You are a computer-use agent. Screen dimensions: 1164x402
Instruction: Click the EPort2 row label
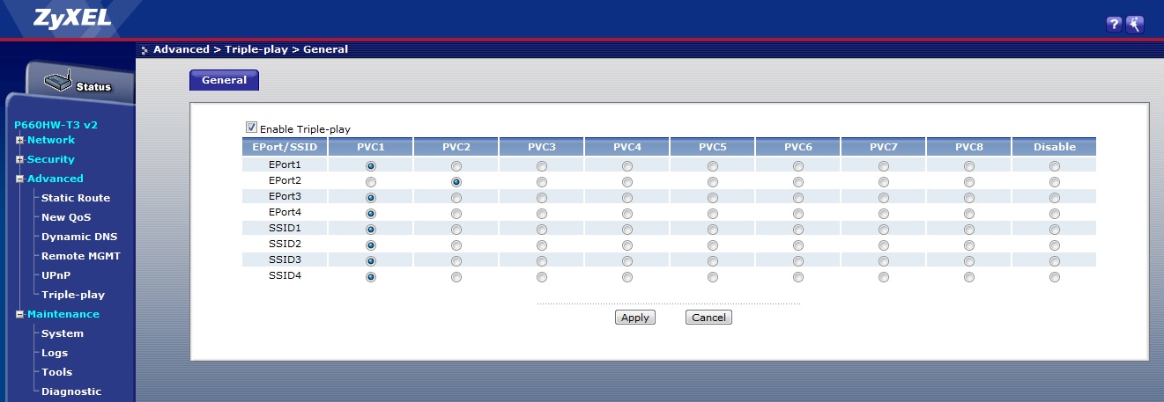pos(285,181)
